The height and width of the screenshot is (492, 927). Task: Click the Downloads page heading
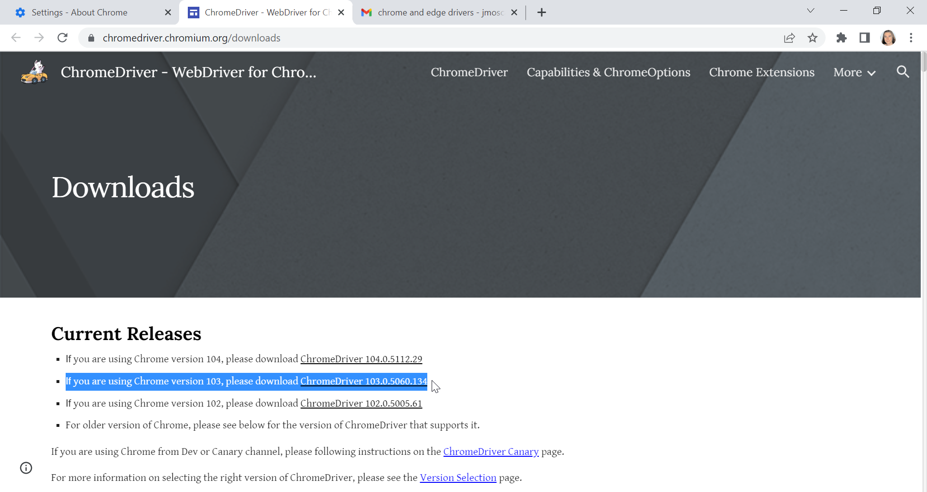[123, 187]
